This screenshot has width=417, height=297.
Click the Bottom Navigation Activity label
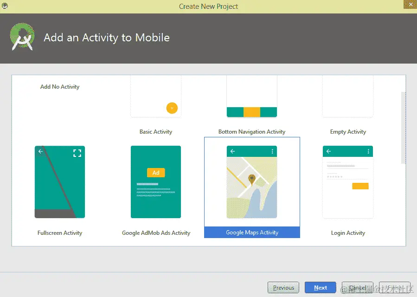(252, 132)
